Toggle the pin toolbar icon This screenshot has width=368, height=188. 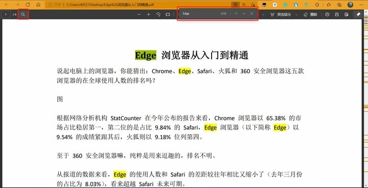358,14
